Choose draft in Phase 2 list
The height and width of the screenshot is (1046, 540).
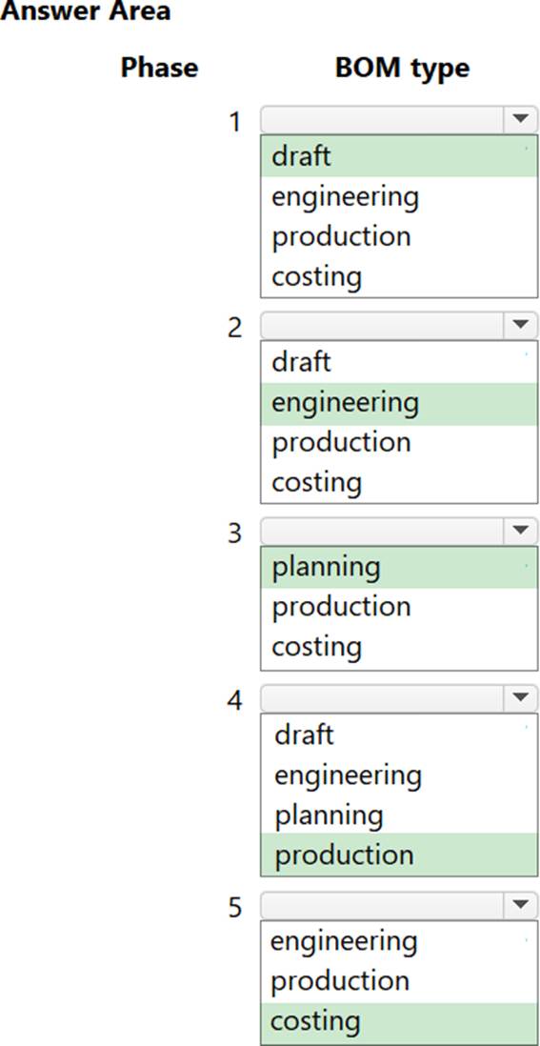399,362
